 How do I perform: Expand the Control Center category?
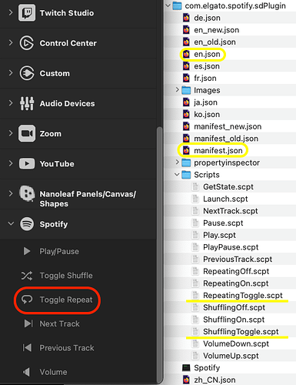tap(11, 42)
